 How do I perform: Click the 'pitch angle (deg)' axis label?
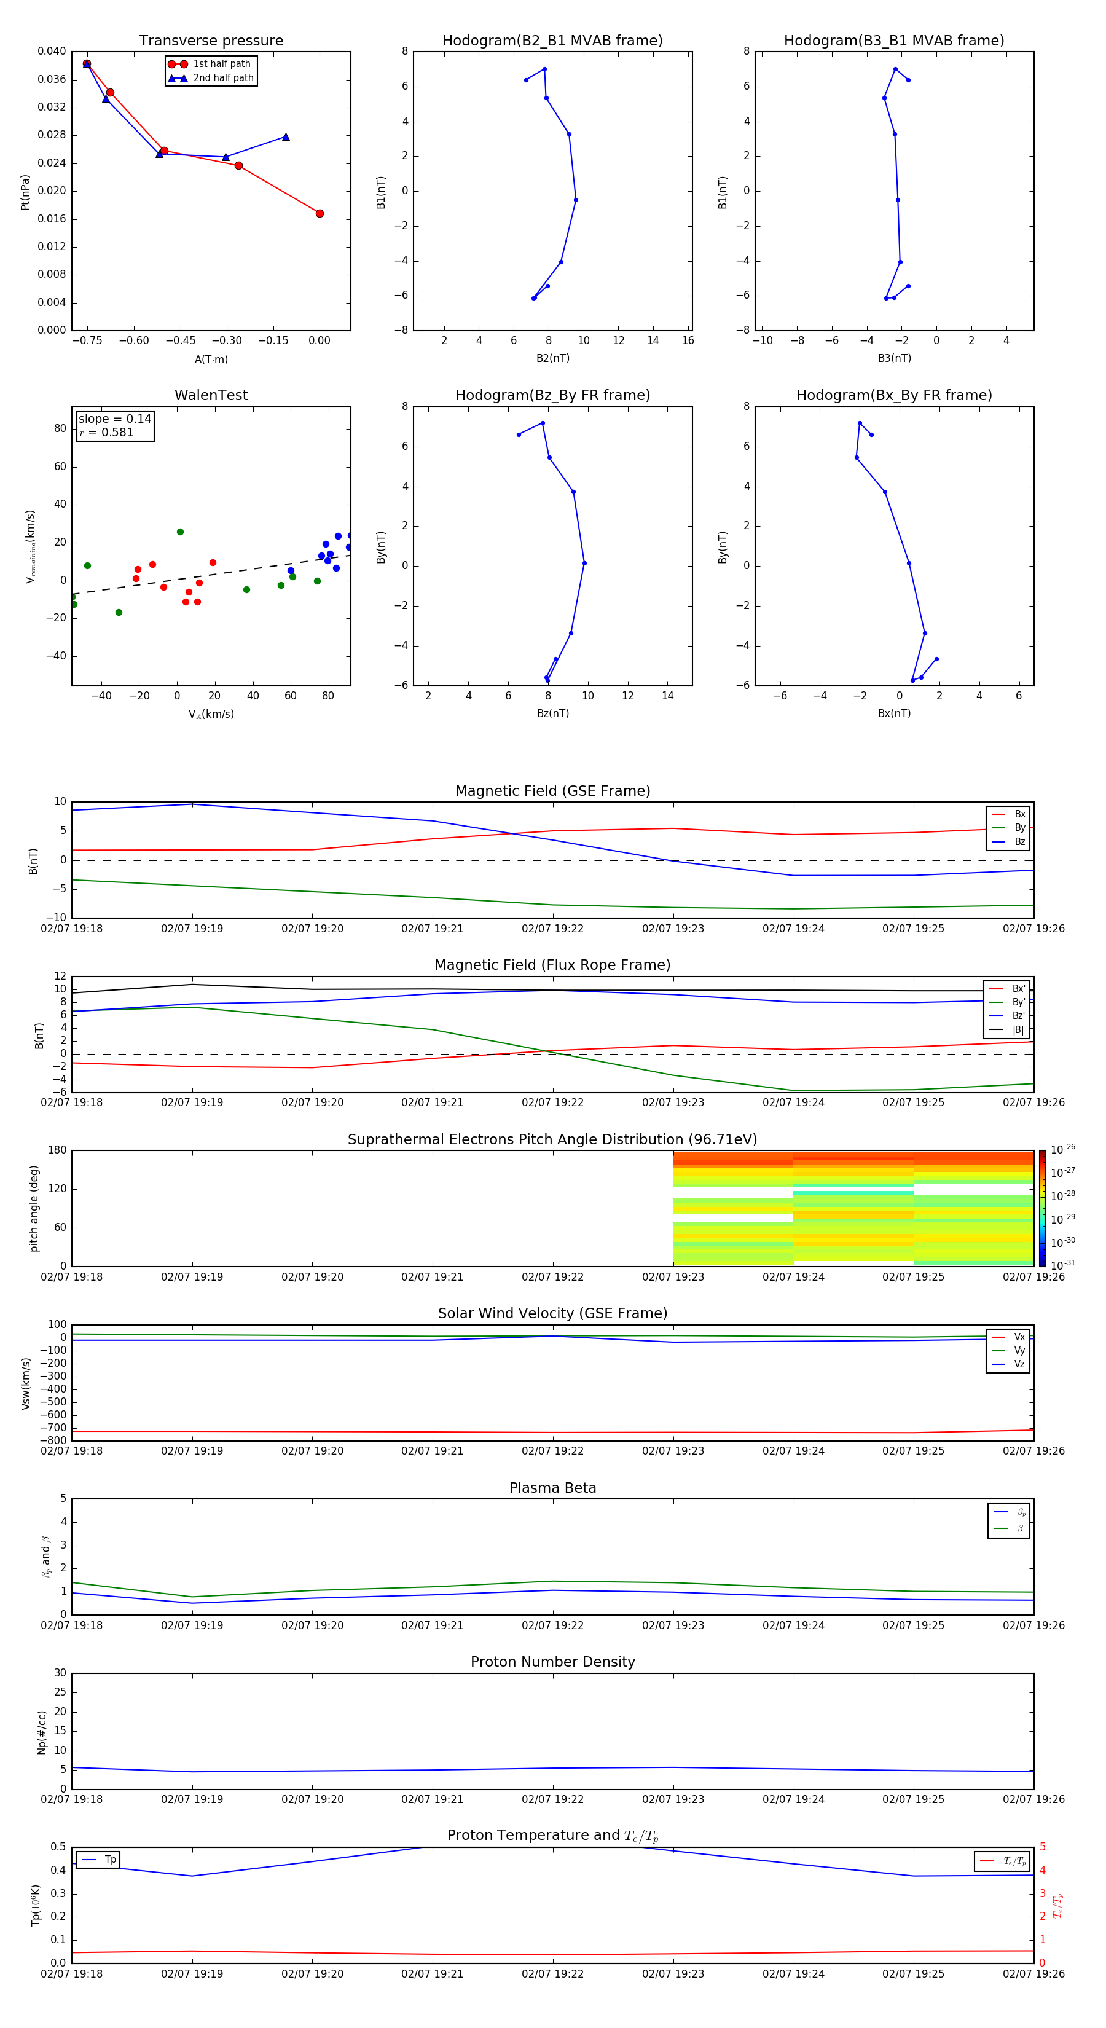[x=34, y=1208]
